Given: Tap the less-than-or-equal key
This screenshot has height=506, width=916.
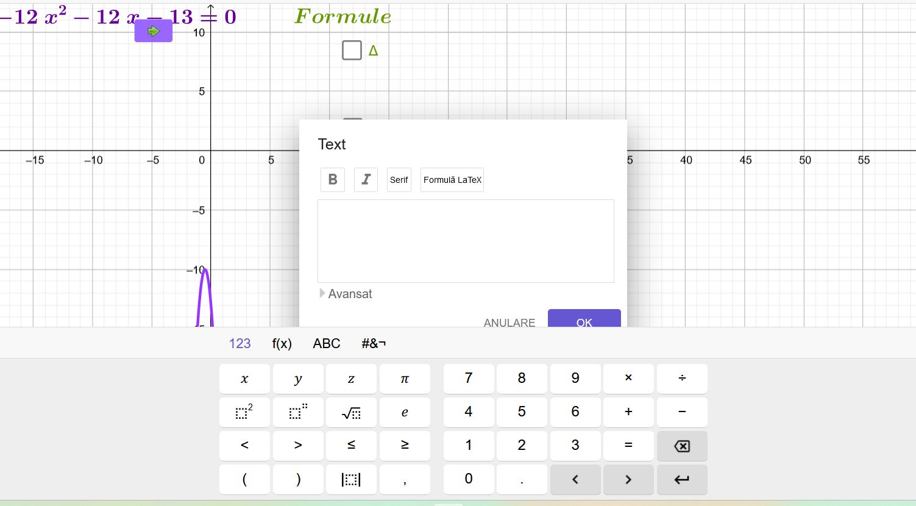Looking at the screenshot, I should click(351, 446).
